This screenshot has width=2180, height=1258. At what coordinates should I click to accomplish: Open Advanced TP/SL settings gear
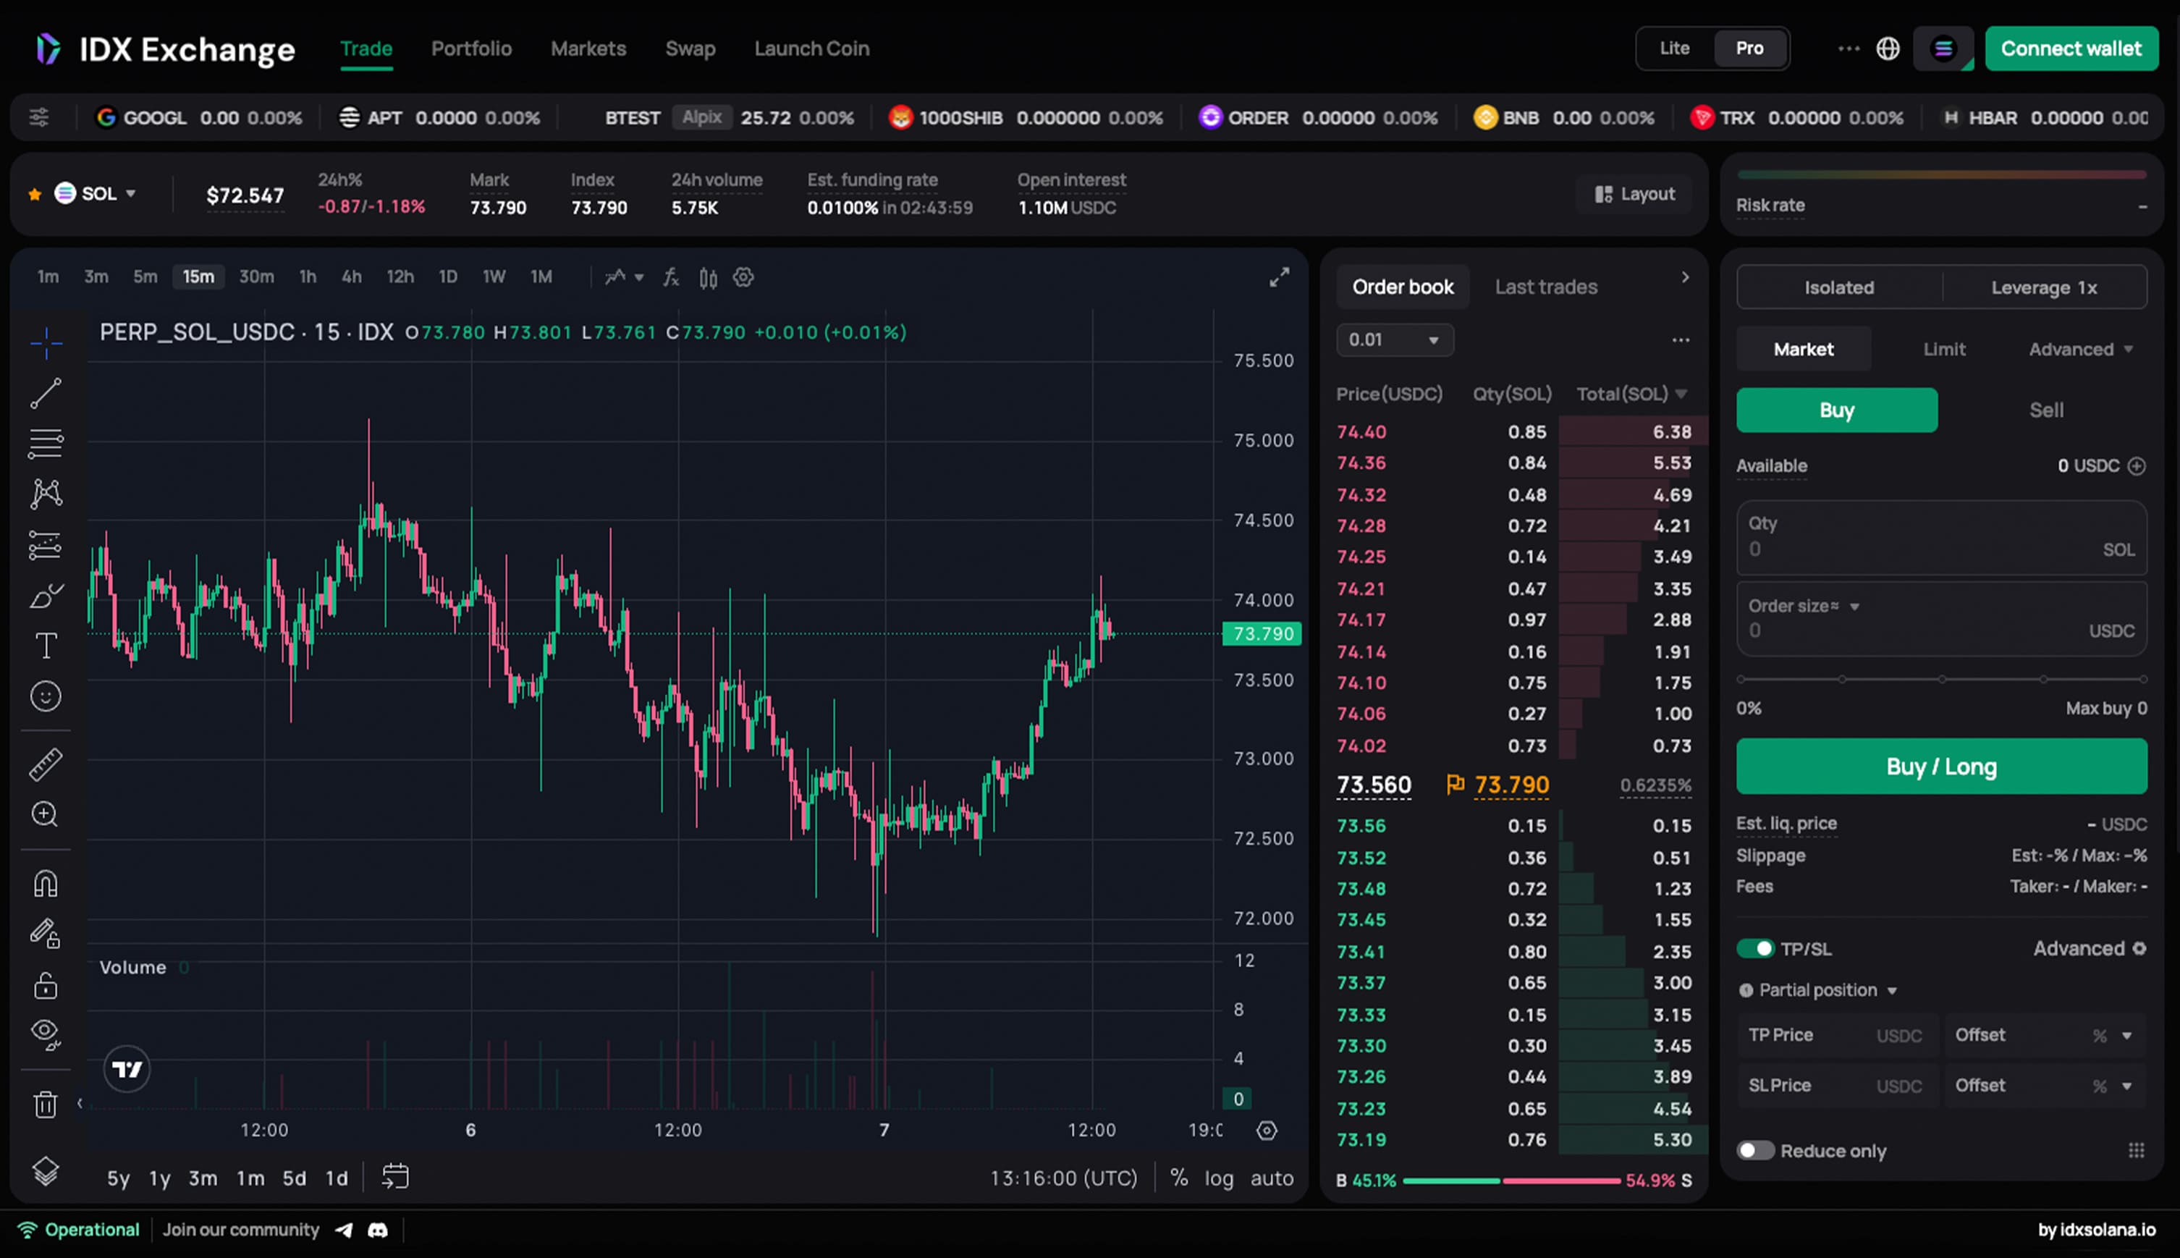(x=2139, y=949)
